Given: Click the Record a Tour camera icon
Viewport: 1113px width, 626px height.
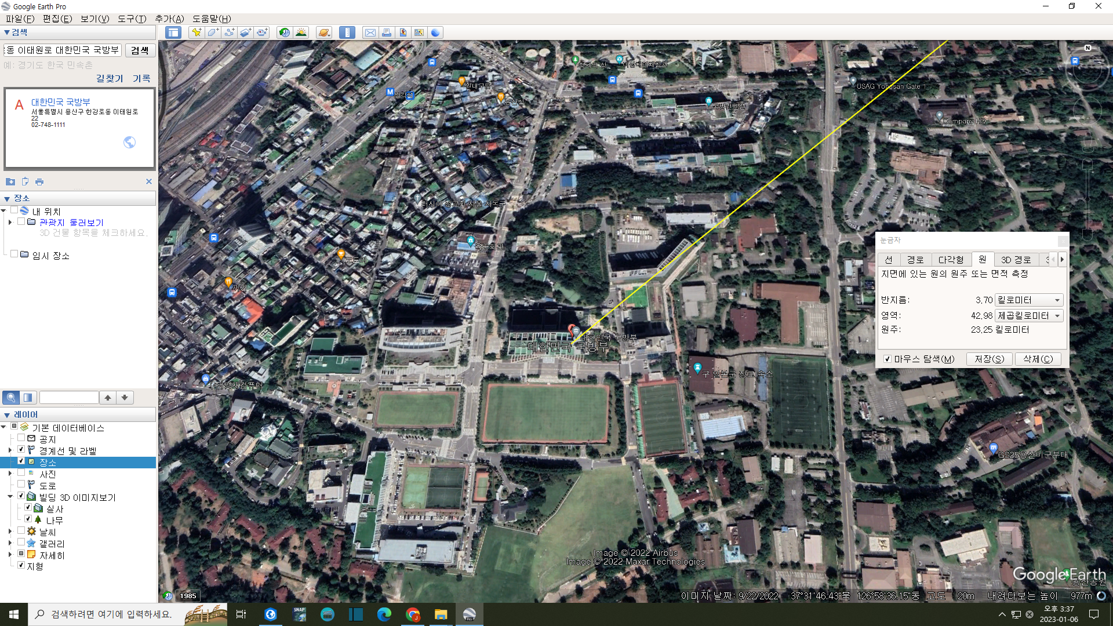Looking at the screenshot, I should point(262,32).
